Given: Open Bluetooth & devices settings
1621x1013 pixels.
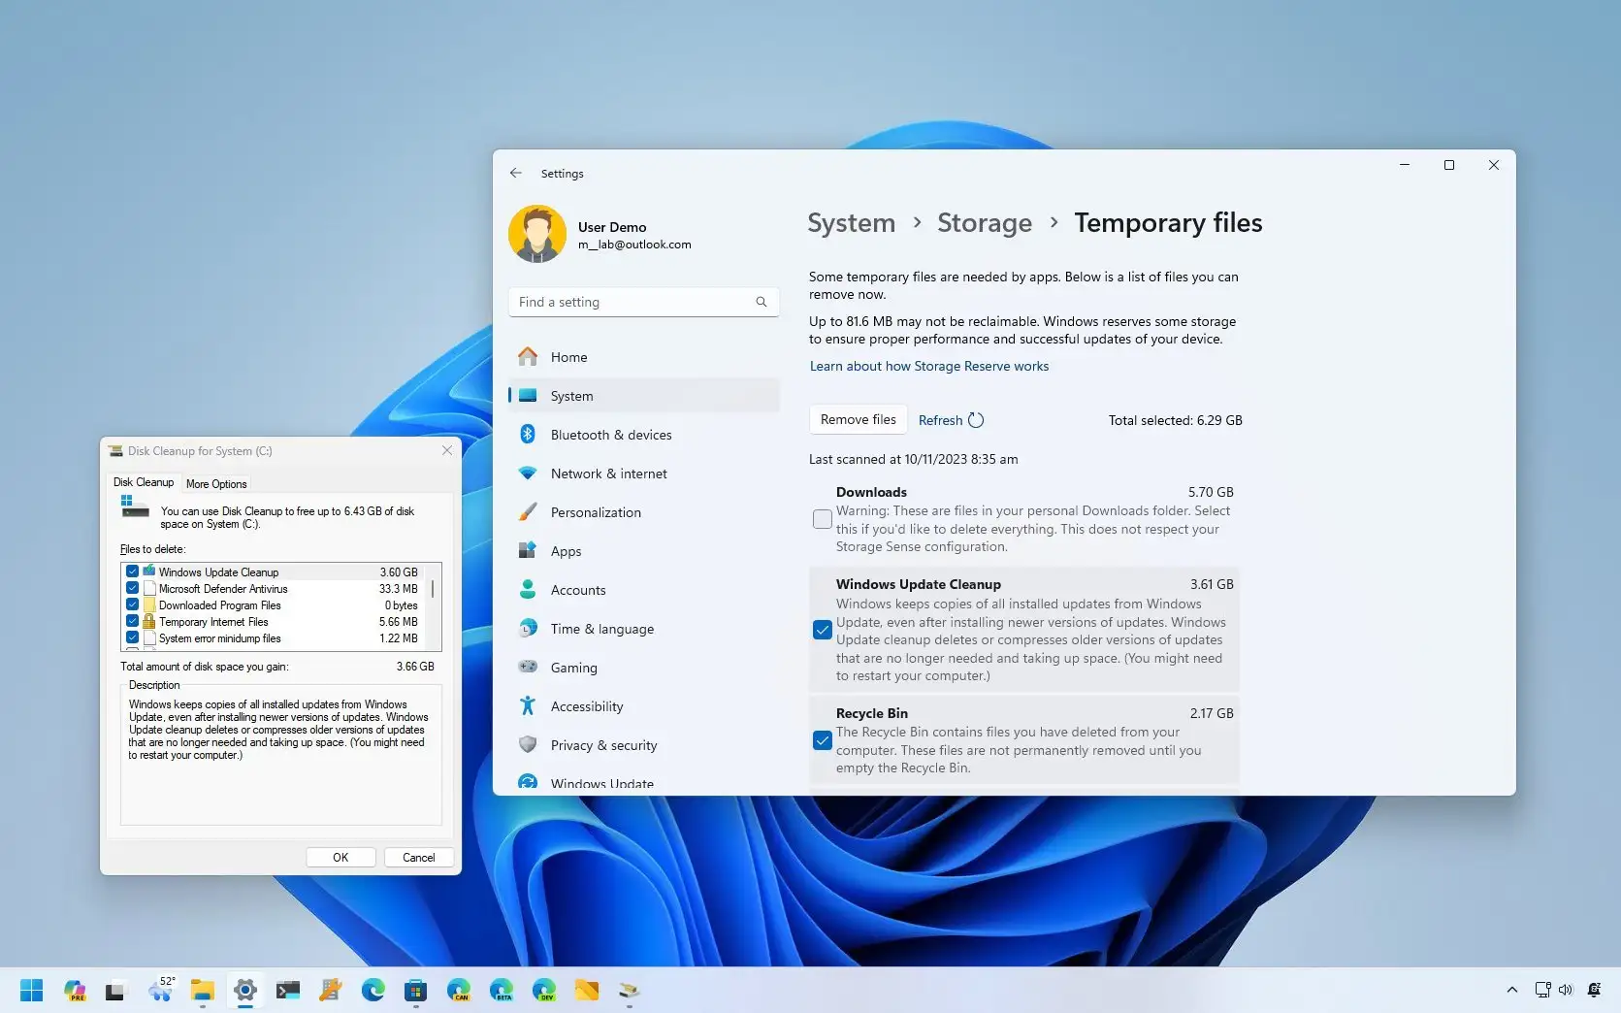Looking at the screenshot, I should coord(644,435).
